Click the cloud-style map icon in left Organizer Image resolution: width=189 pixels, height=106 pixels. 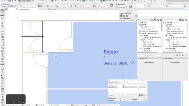click(152, 20)
